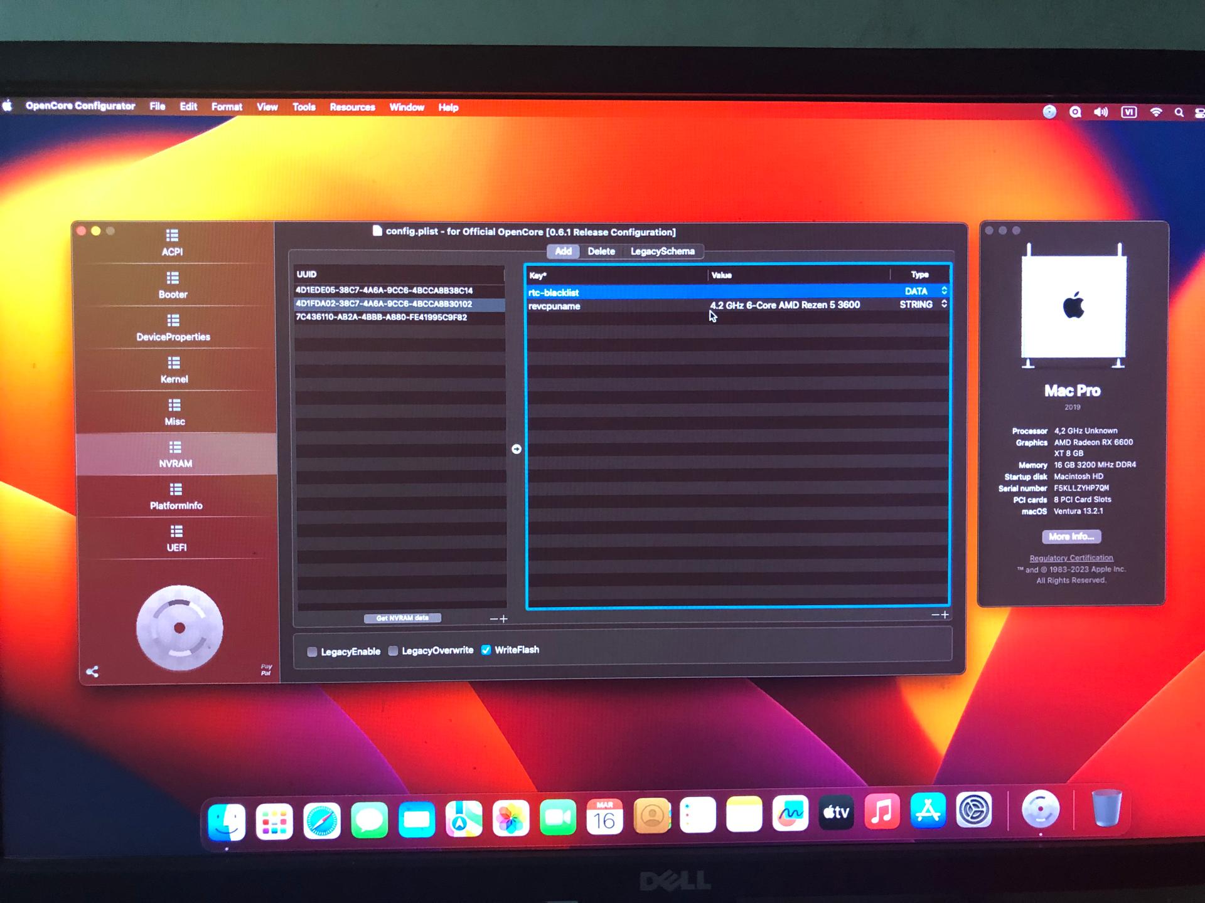Remove selected key row with minus button

935,615
